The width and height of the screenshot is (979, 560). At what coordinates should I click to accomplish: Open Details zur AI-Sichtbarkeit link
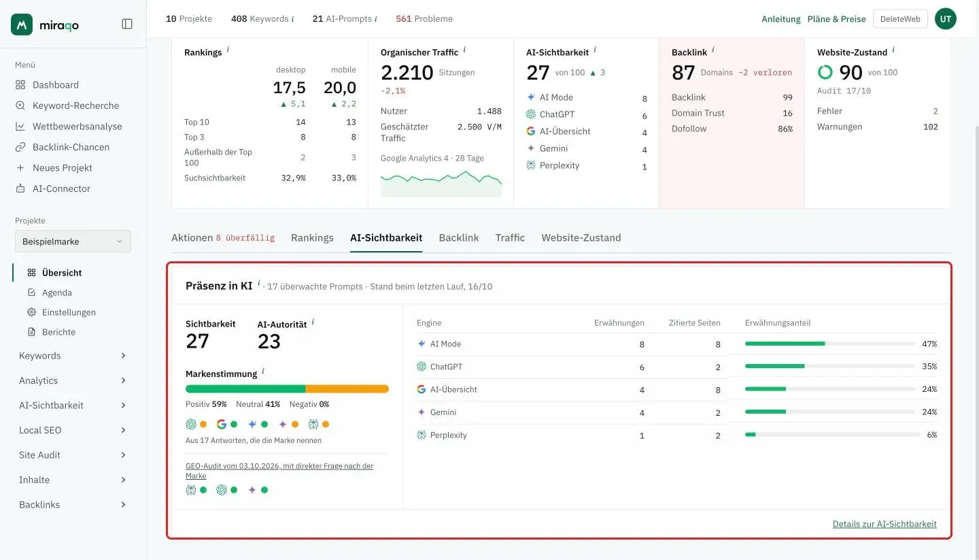pos(884,524)
